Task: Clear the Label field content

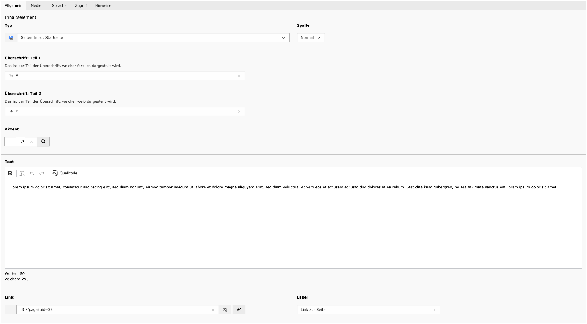Action: tap(434, 310)
